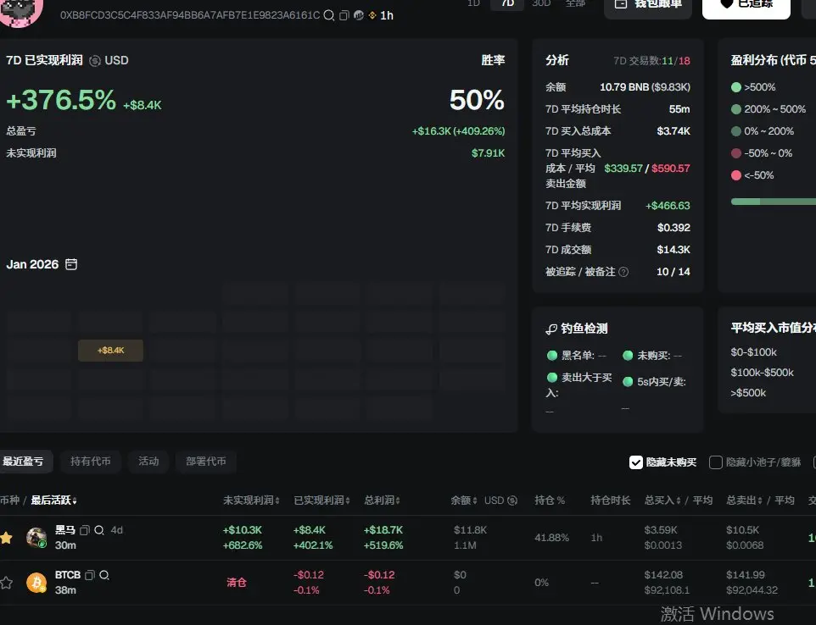
Task: Toggle USD currency icon beside 7D 已实现利润
Action: [95, 61]
